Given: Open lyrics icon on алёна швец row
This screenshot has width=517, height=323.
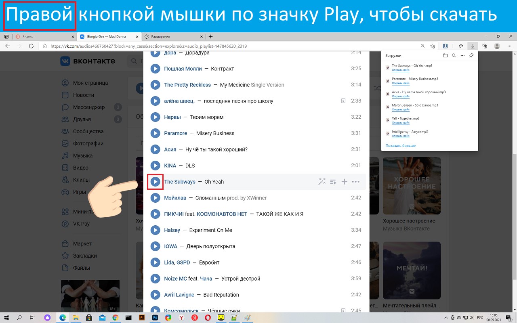Looking at the screenshot, I should pyautogui.click(x=343, y=101).
